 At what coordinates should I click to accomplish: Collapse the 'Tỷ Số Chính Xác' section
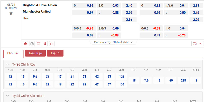coord(8,65)
